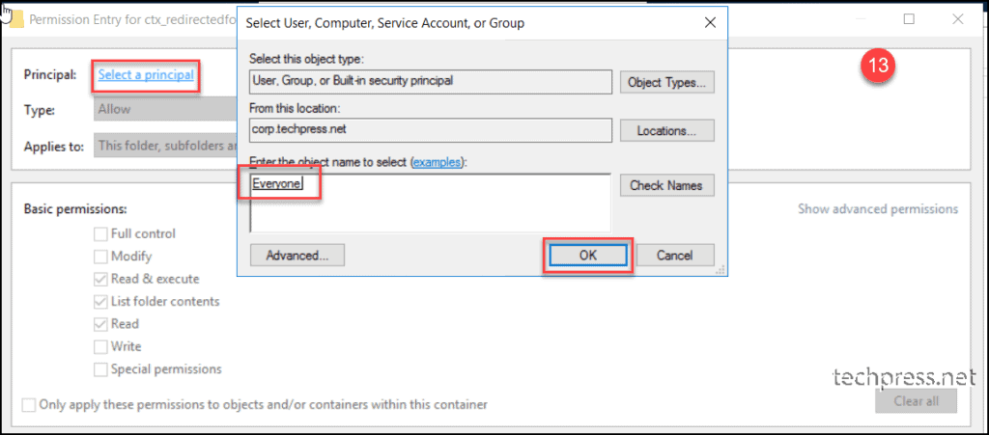Expand the Applies to dropdown

[165, 147]
